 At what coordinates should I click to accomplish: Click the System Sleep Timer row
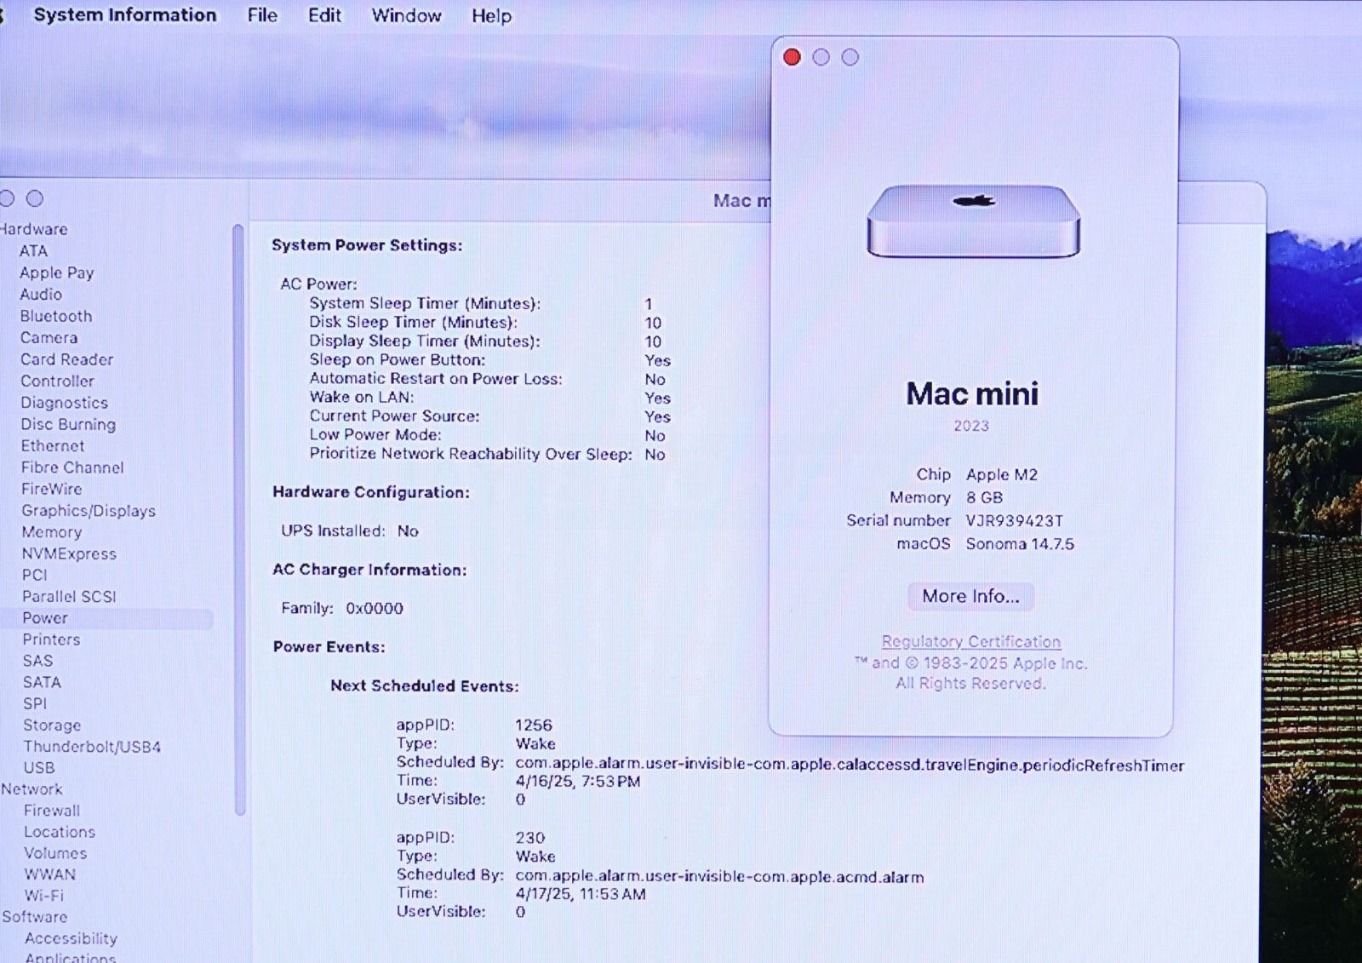[x=481, y=304]
